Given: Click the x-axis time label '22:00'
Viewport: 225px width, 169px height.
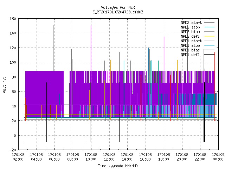Looking at the screenshot, I should click(x=200, y=159).
